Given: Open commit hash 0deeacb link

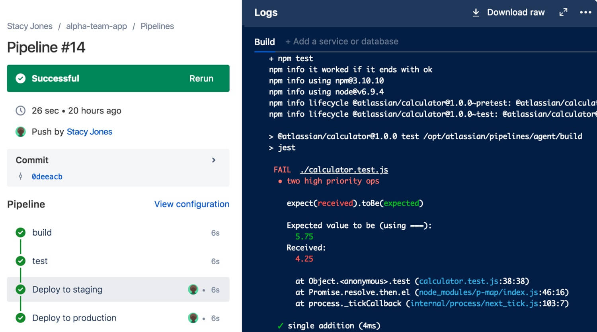Looking at the screenshot, I should pos(47,177).
